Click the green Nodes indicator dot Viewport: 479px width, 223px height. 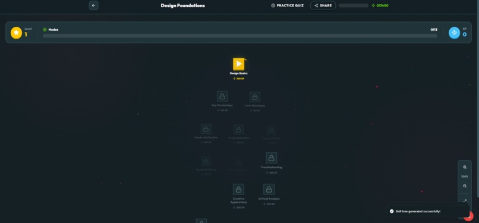(x=45, y=30)
